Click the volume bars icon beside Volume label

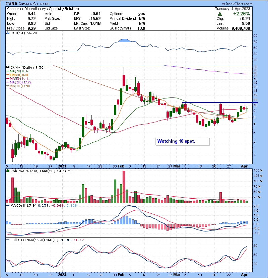8,171
